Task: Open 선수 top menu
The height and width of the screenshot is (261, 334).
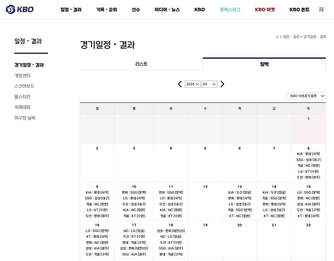Action: [136, 10]
